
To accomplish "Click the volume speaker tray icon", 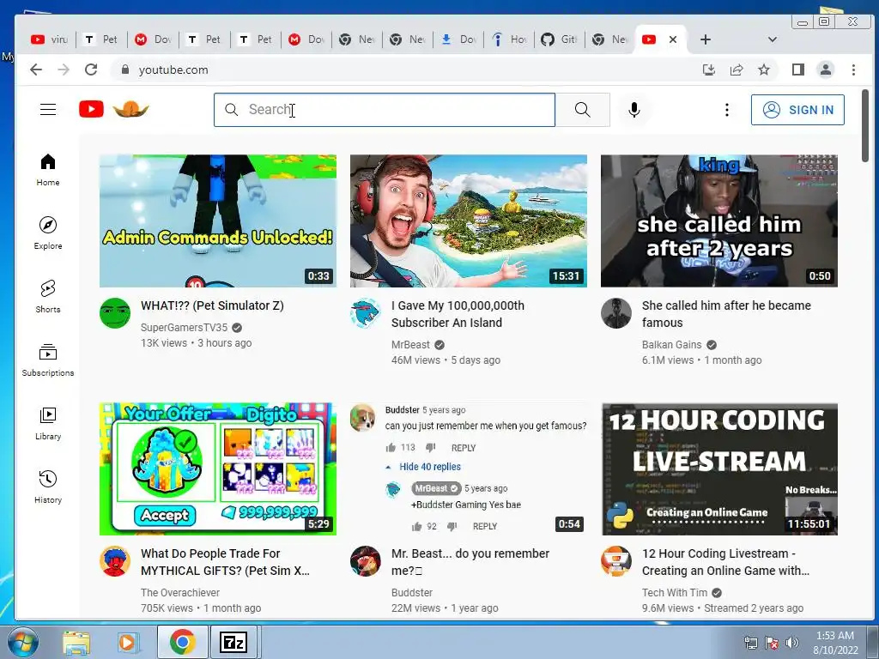I will (791, 643).
